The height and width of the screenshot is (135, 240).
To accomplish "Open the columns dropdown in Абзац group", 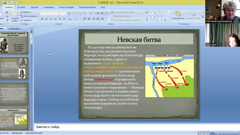I will coord(103,19).
